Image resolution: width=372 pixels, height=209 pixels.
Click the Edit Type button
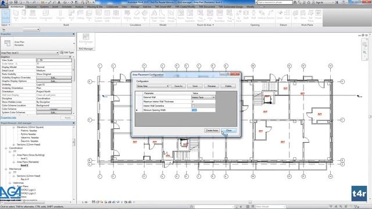[x=67, y=52]
